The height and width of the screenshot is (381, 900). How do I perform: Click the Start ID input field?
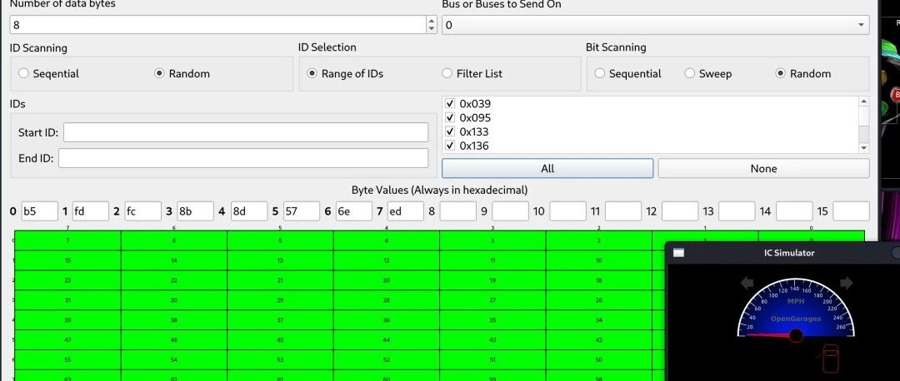[246, 132]
